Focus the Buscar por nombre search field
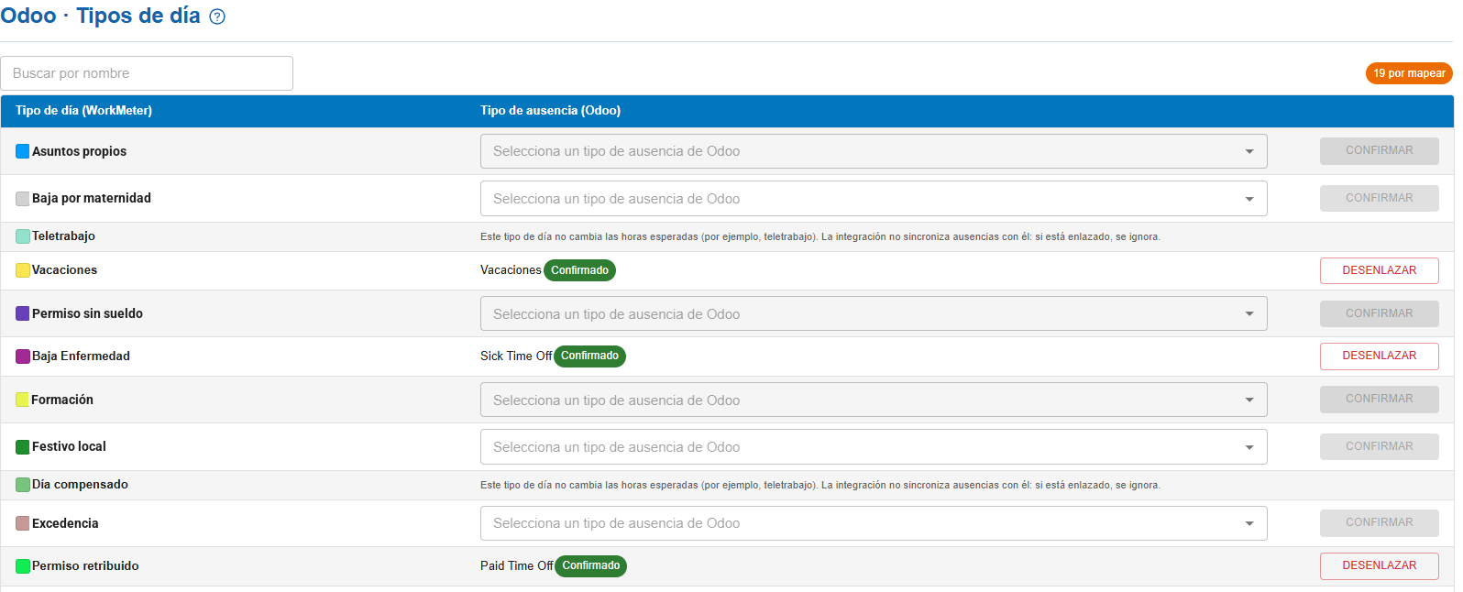This screenshot has width=1463, height=592. tap(147, 73)
